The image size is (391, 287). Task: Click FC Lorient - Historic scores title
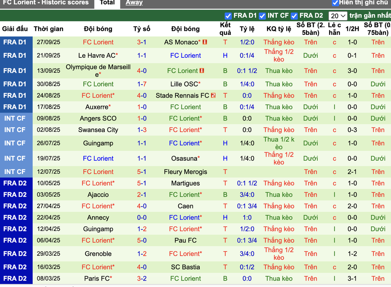(46, 3)
